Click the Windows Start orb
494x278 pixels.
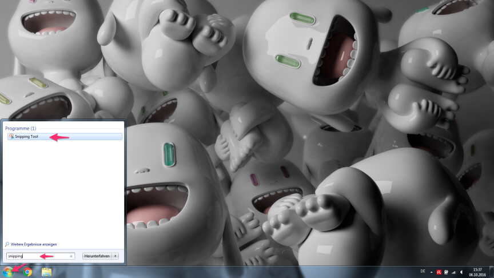click(8, 272)
